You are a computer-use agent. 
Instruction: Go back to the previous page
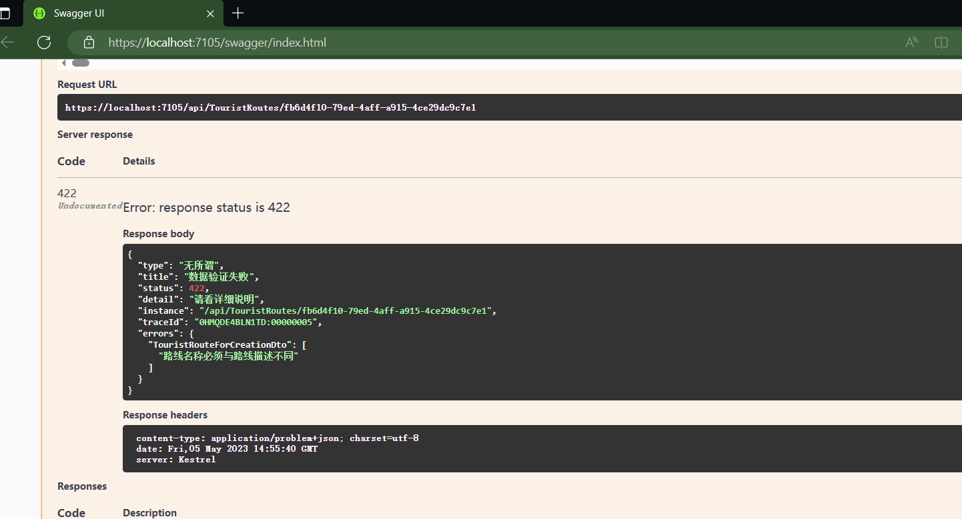7,43
